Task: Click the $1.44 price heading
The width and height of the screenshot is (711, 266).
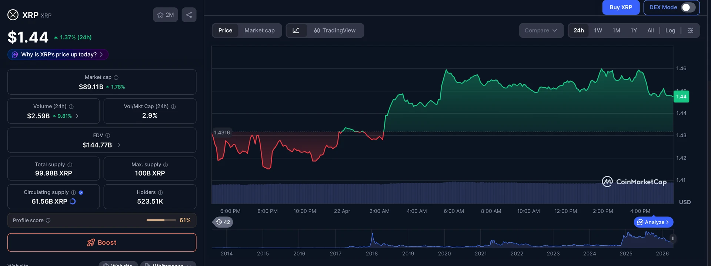Action: [x=28, y=37]
